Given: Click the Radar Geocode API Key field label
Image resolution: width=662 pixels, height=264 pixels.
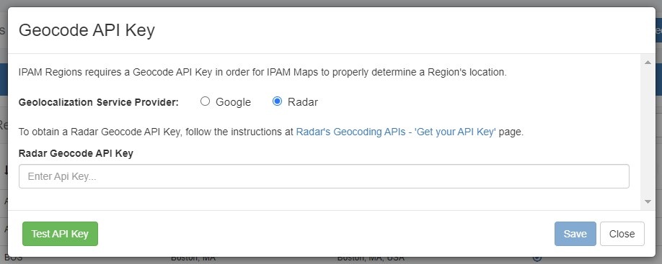Looking at the screenshot, I should click(76, 154).
